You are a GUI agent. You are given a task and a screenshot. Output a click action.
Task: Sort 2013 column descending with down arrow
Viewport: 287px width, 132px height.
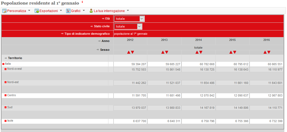(x=166, y=52)
